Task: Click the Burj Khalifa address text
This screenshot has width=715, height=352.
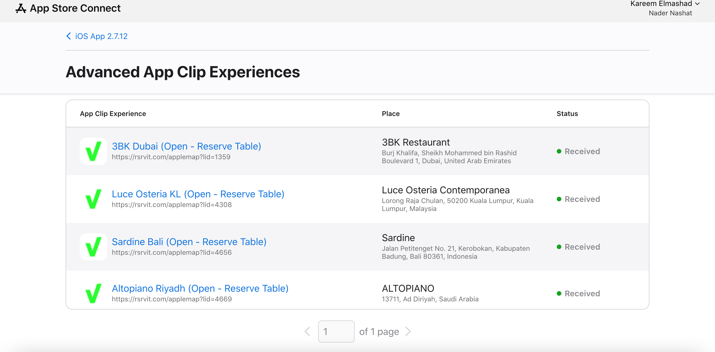Action: (x=449, y=157)
